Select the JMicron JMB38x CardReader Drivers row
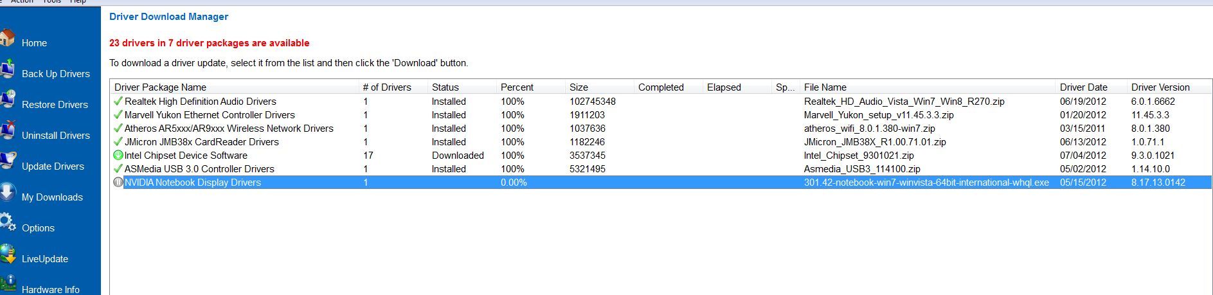 click(x=661, y=141)
